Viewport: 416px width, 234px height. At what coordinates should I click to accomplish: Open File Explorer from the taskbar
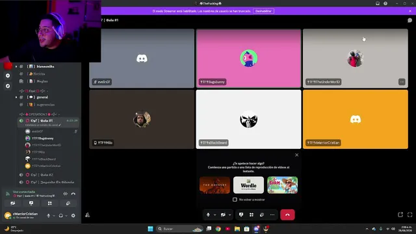237,229
